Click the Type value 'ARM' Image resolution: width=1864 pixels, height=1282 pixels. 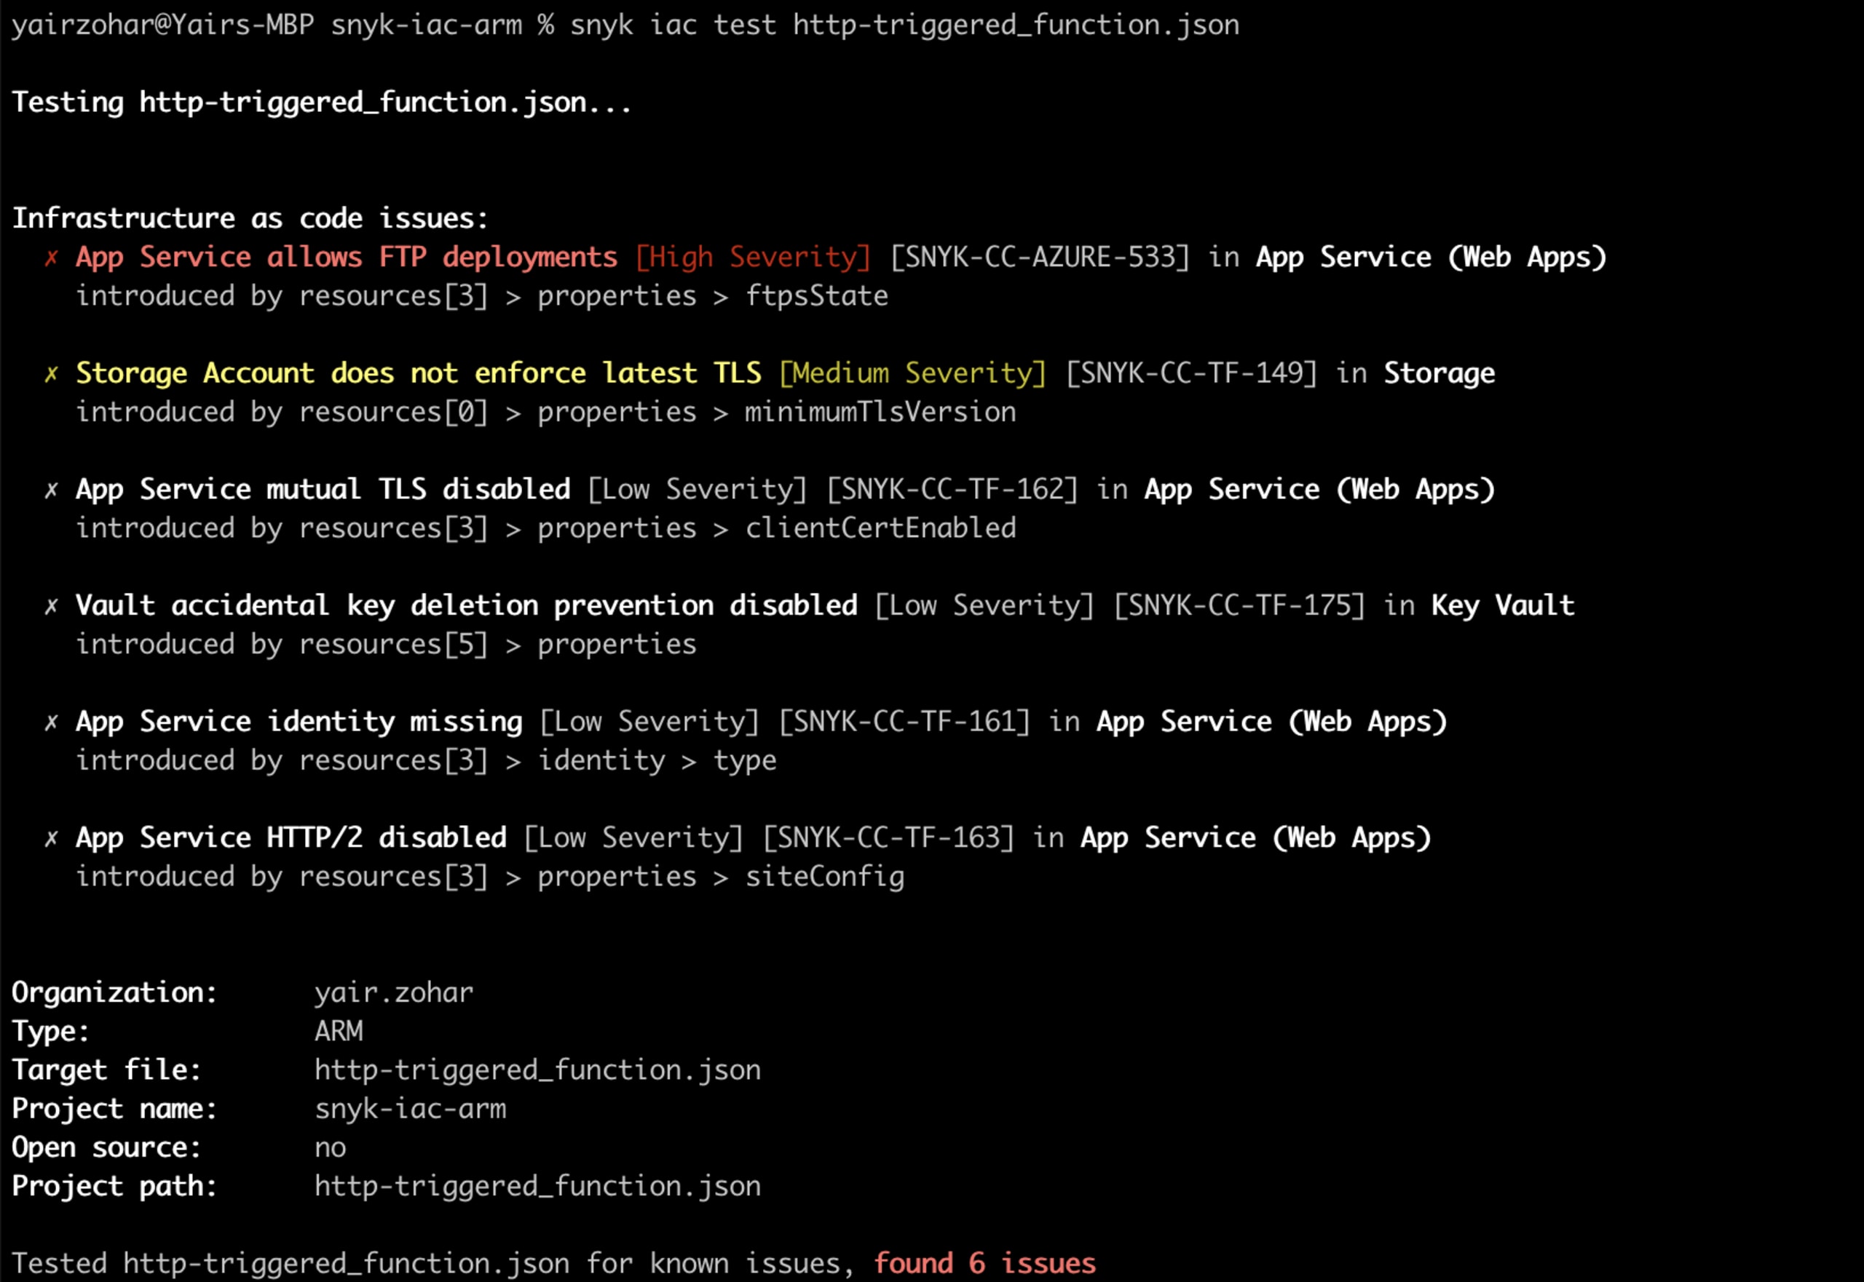tap(339, 1032)
